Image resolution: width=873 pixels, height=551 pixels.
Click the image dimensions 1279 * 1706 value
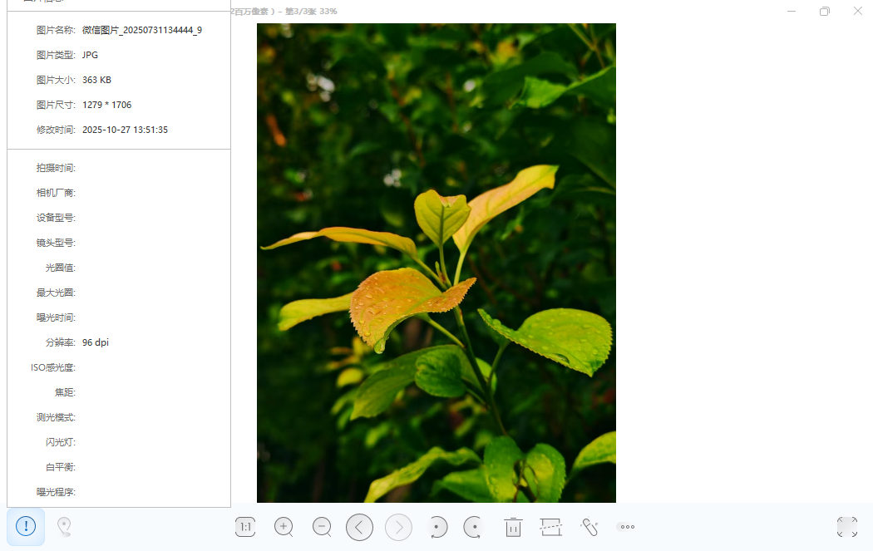(106, 105)
